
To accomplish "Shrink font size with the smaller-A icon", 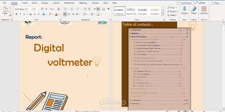I will pos(46,9).
